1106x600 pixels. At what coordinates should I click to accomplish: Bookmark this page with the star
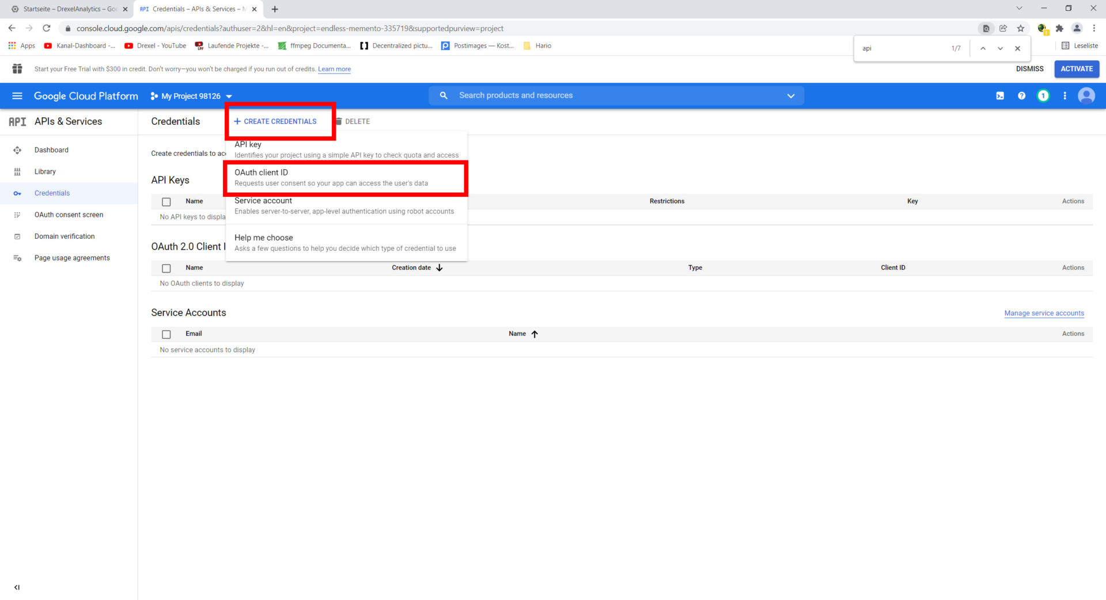[x=1021, y=28]
